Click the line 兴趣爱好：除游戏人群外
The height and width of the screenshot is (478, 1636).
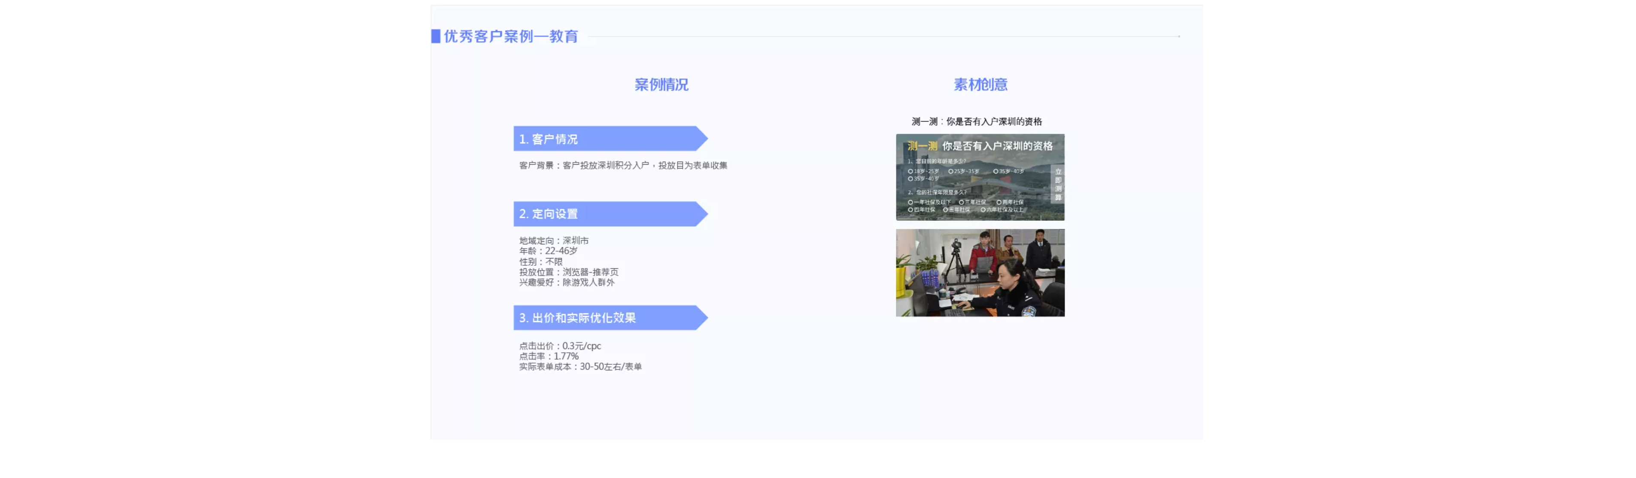tap(567, 283)
